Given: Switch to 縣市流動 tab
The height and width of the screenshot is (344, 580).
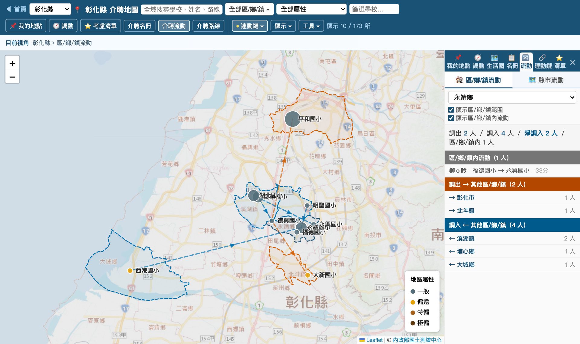Looking at the screenshot, I should (x=546, y=80).
